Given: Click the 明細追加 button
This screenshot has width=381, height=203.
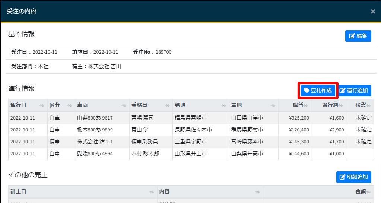Looking at the screenshot, I should click(353, 177).
